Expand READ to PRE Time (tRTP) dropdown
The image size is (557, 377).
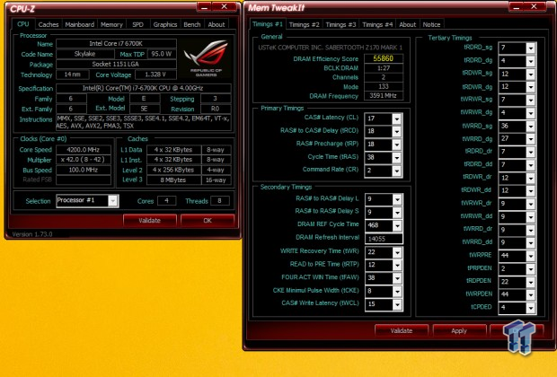[397, 265]
